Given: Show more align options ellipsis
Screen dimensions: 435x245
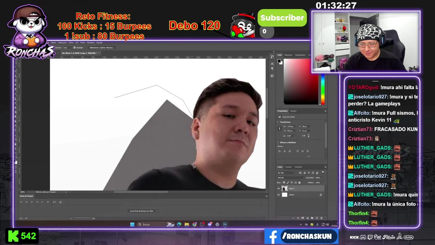Looking at the screenshot, I should tap(309, 156).
